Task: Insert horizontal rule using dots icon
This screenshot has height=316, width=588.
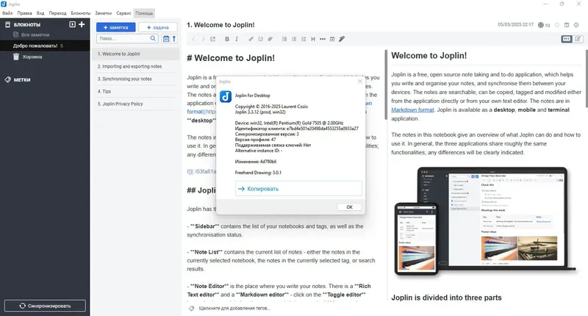Action: (323, 39)
